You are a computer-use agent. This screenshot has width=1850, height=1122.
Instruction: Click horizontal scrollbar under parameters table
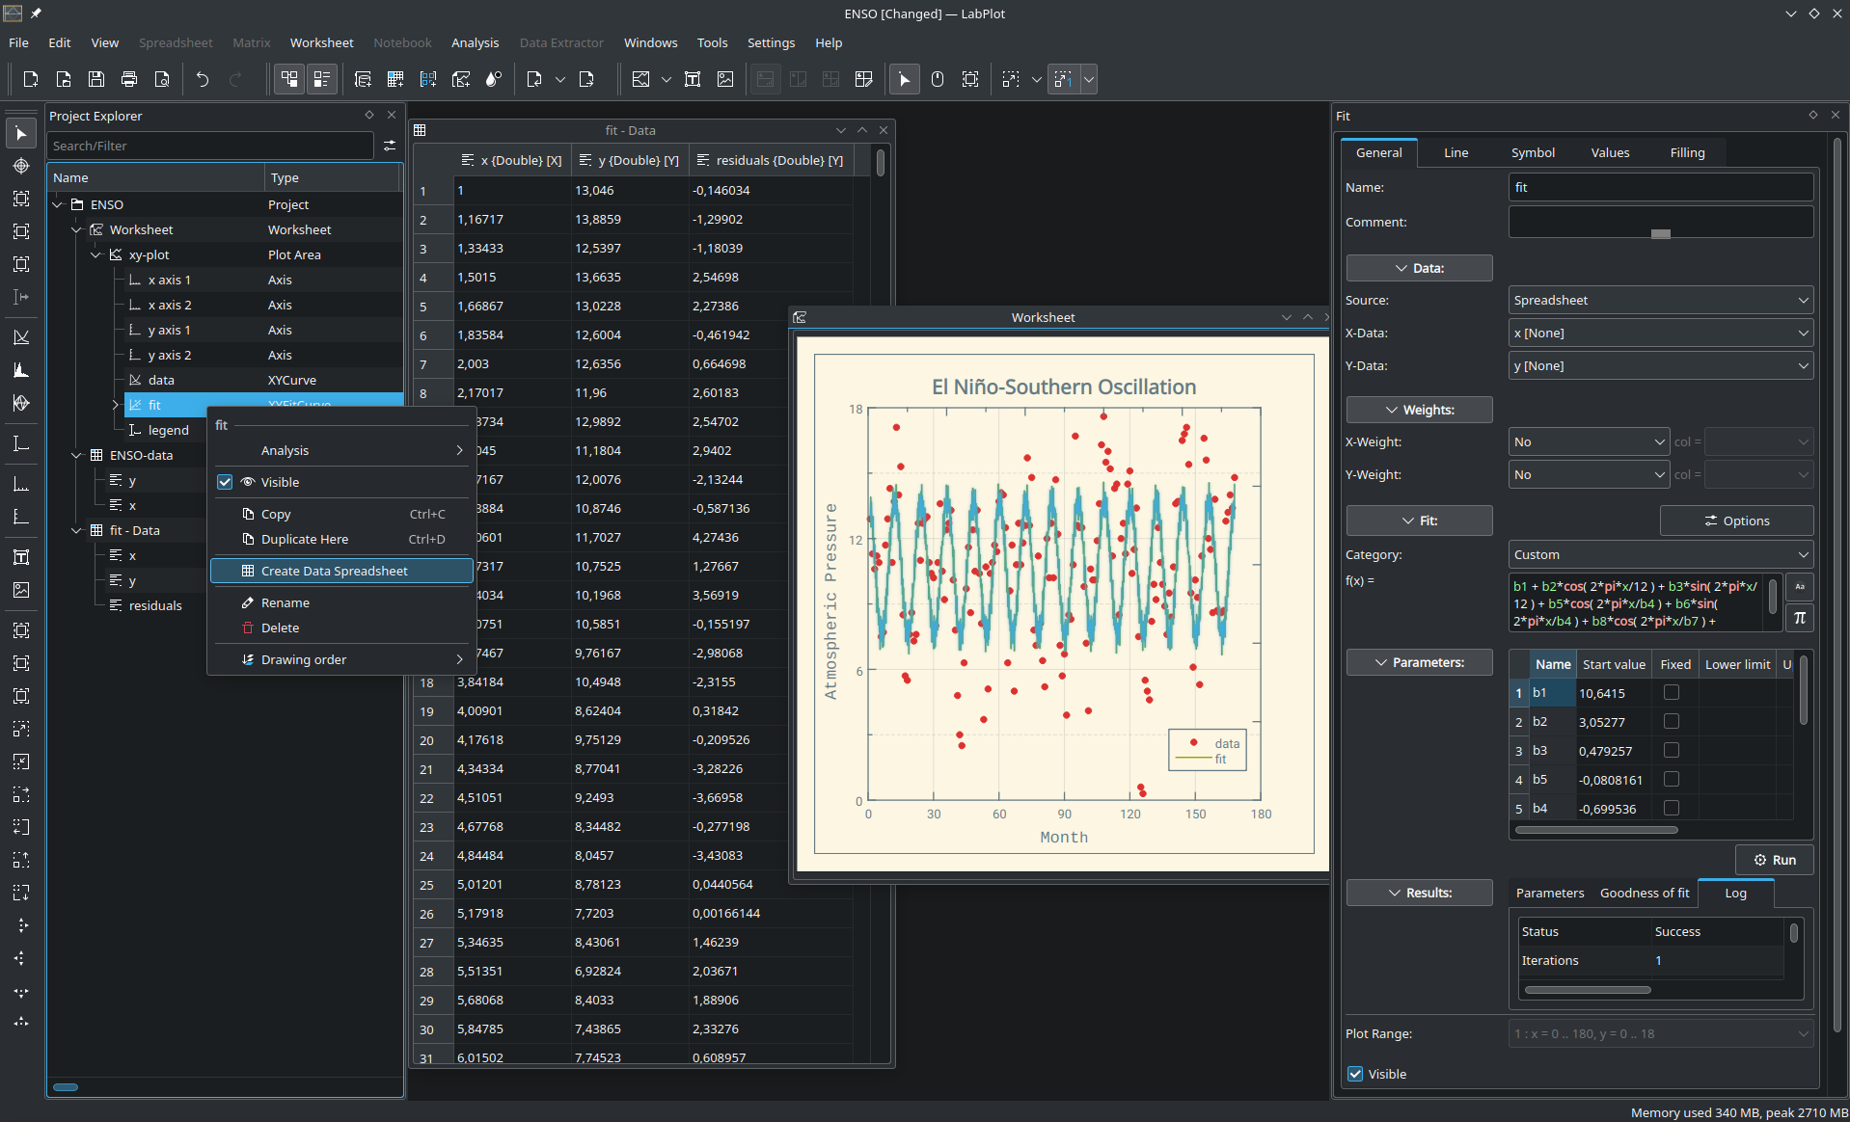tap(1596, 830)
